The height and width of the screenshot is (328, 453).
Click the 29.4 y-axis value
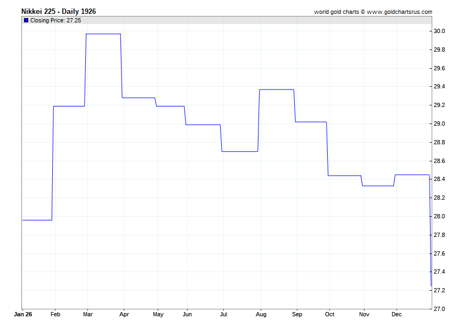click(439, 87)
